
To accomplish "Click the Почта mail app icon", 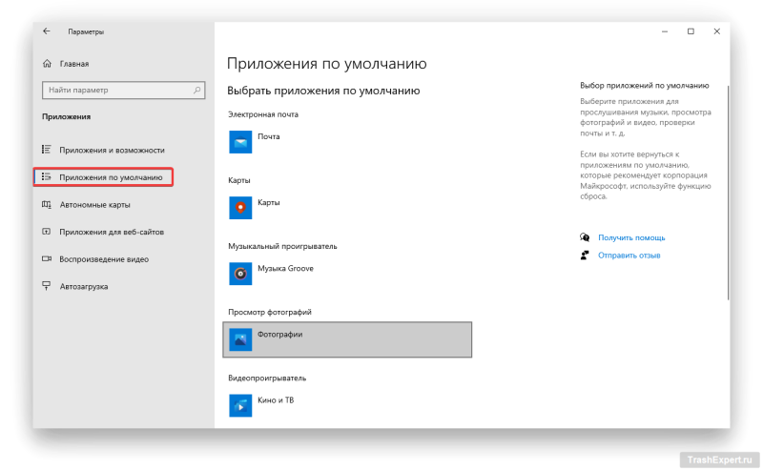I will click(240, 142).
